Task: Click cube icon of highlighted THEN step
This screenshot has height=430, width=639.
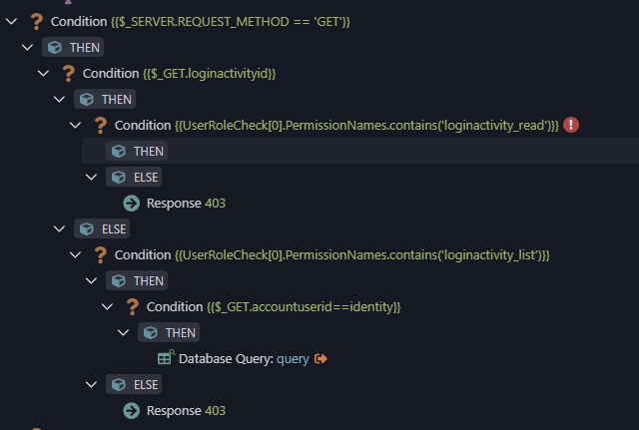Action: pos(119,151)
